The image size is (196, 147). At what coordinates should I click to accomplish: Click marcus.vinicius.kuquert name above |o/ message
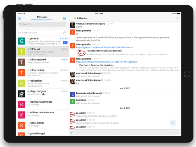(x=89, y=80)
